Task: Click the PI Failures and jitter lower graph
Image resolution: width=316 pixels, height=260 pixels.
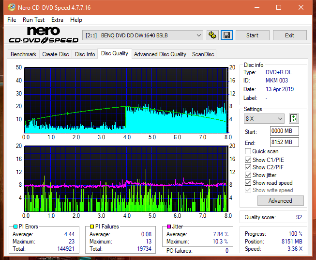Action: tap(126, 179)
